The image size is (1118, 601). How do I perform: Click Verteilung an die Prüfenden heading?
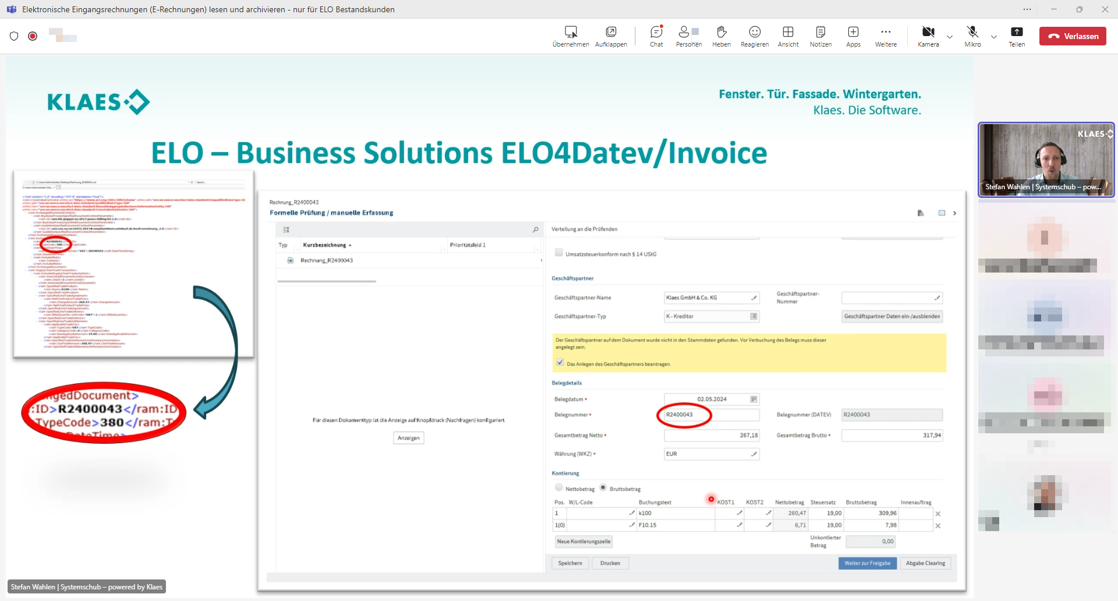[x=584, y=229]
